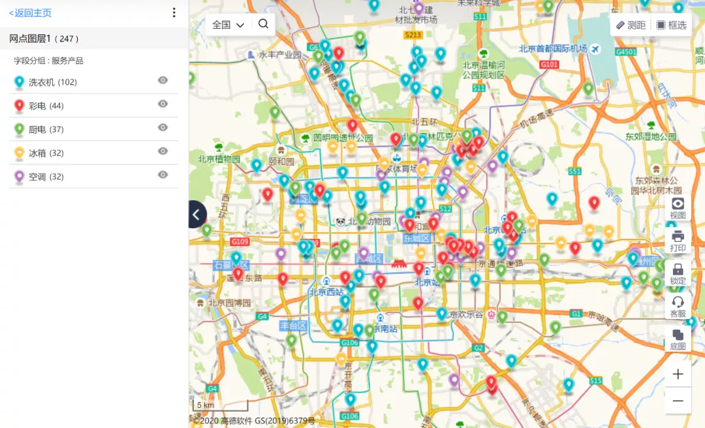
Task: Open the 全国 region dropdown
Action: (225, 24)
